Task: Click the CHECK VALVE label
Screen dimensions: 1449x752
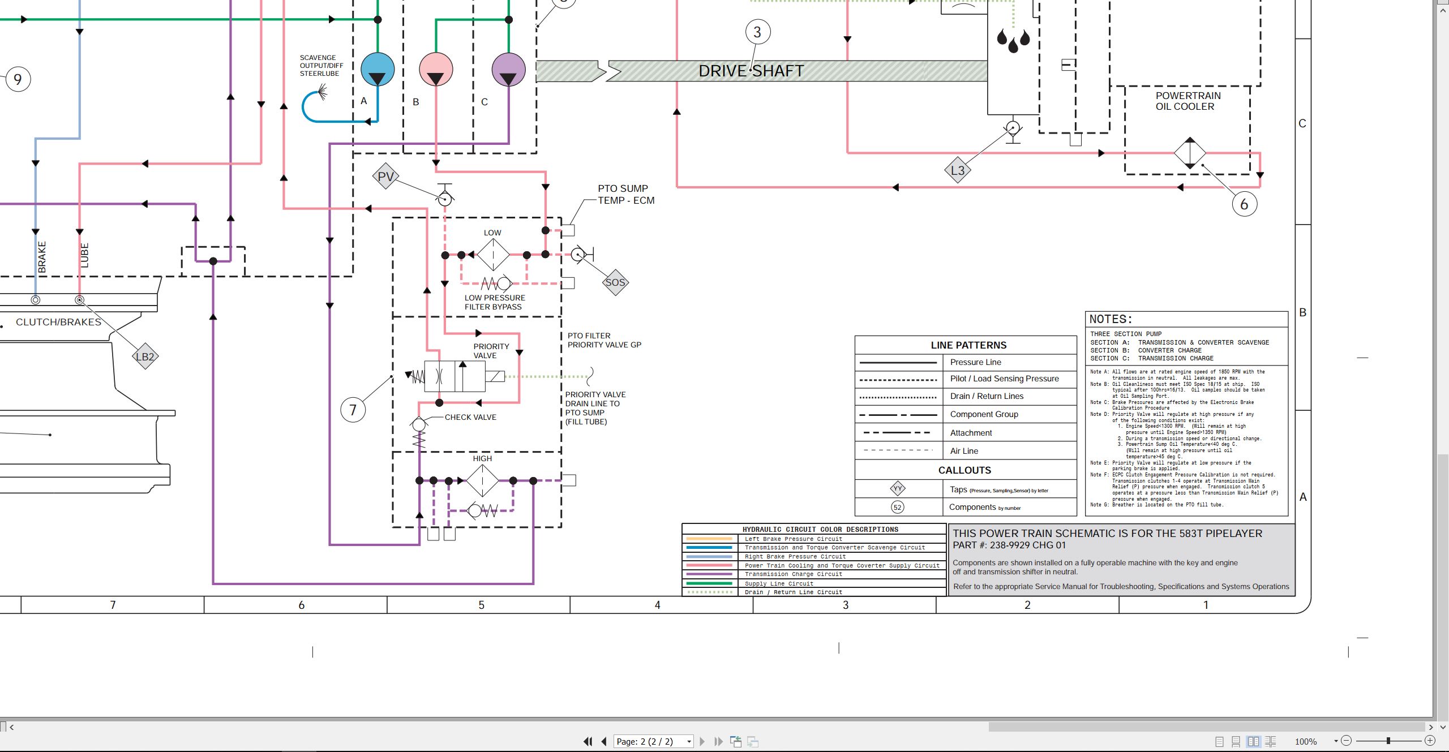Action: pyautogui.click(x=470, y=417)
